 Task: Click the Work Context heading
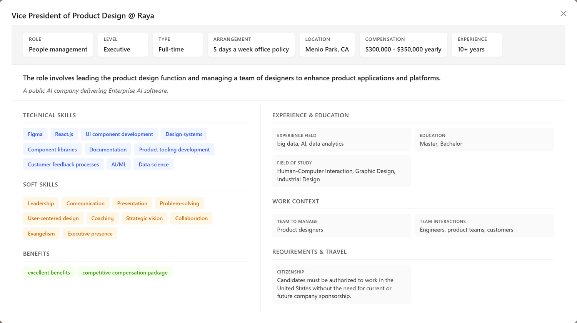tap(296, 201)
